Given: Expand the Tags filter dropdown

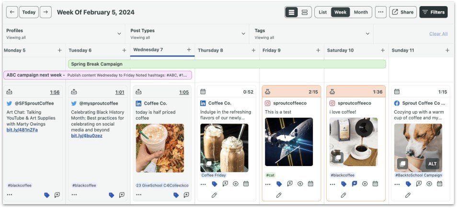Looking at the screenshot, I should (367, 33).
